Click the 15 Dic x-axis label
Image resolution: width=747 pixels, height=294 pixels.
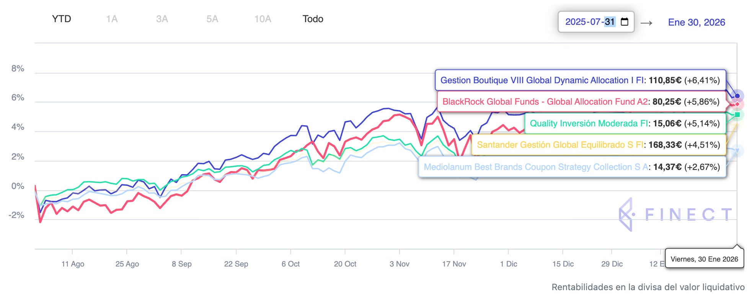point(563,264)
